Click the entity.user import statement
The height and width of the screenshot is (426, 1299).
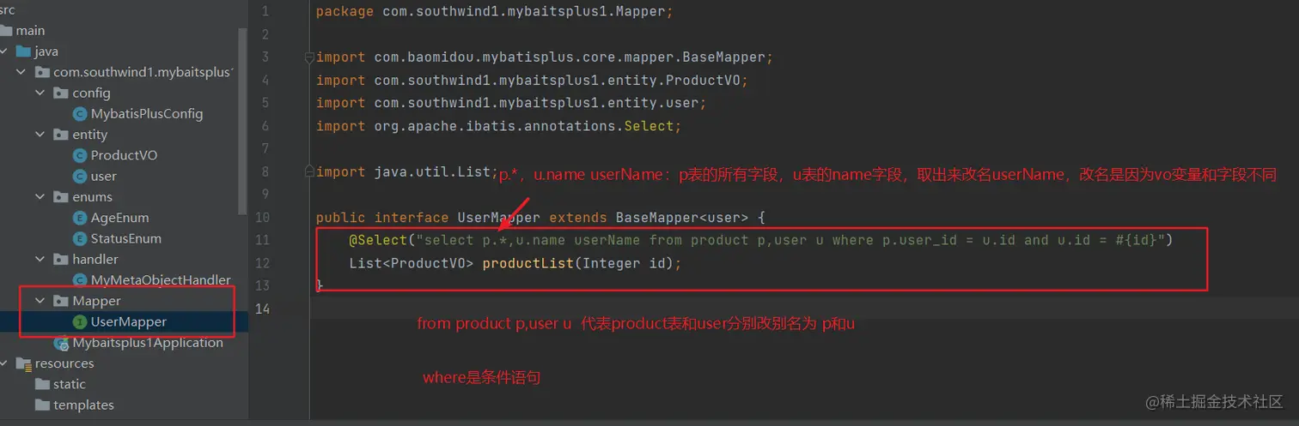(x=511, y=103)
